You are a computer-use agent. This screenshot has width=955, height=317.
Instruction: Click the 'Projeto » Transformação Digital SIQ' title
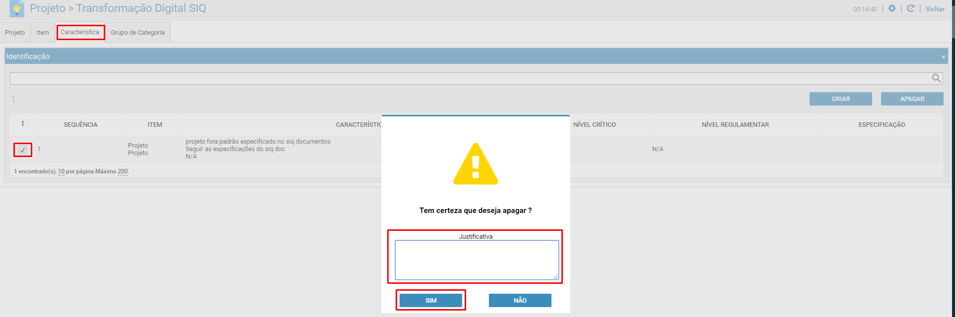click(118, 8)
